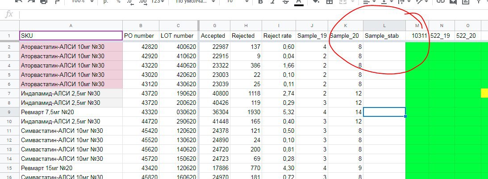
Task: Format the selection as percent
Action: click(118, 2)
